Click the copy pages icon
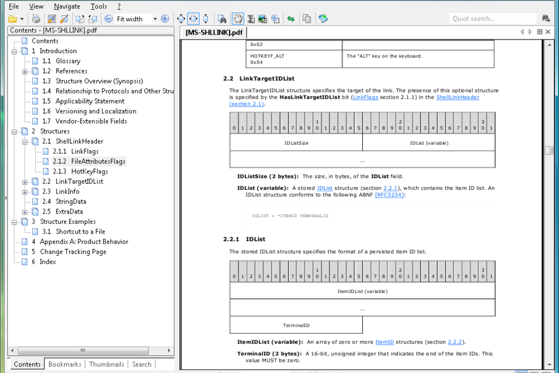Screen dimensions: 559x373 (306, 19)
